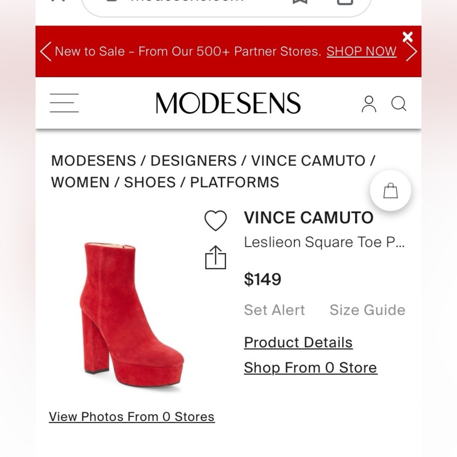Go back in the banner with left chevron

pyautogui.click(x=45, y=51)
